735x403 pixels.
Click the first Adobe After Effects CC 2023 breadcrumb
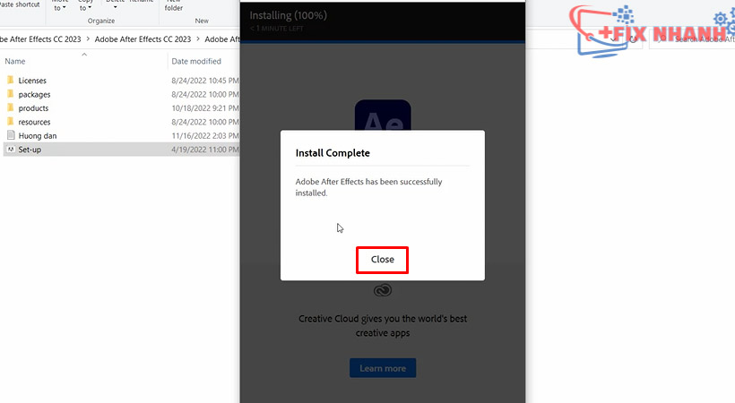[40, 39]
